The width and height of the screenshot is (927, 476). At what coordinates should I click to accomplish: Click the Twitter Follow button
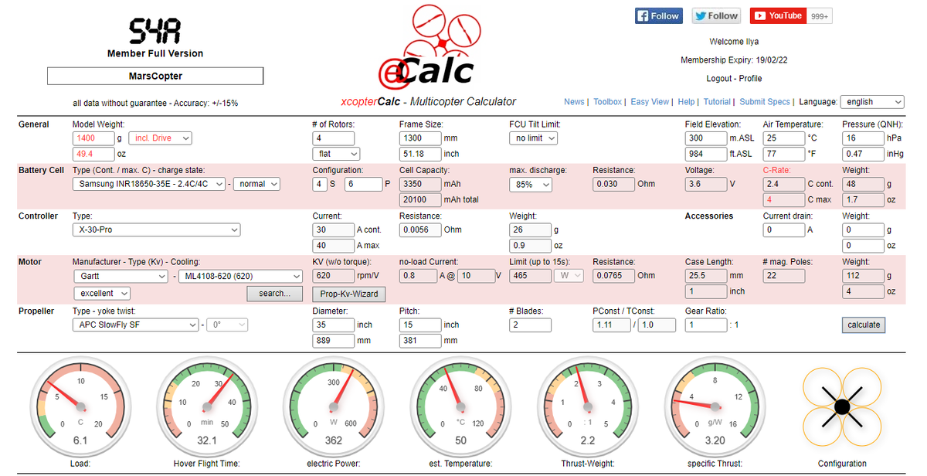(x=716, y=15)
